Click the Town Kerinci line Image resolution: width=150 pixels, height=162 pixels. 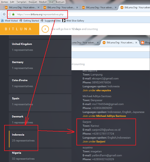click(x=91, y=126)
